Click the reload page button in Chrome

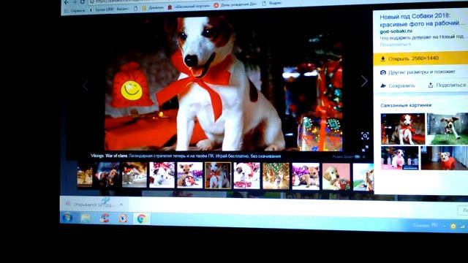click(83, 1)
